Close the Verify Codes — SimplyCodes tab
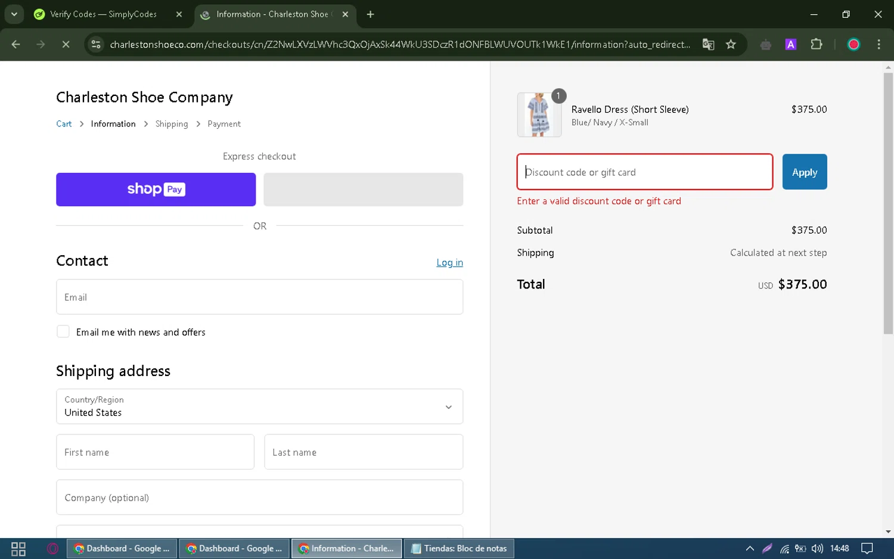This screenshot has height=559, width=894. tap(179, 14)
